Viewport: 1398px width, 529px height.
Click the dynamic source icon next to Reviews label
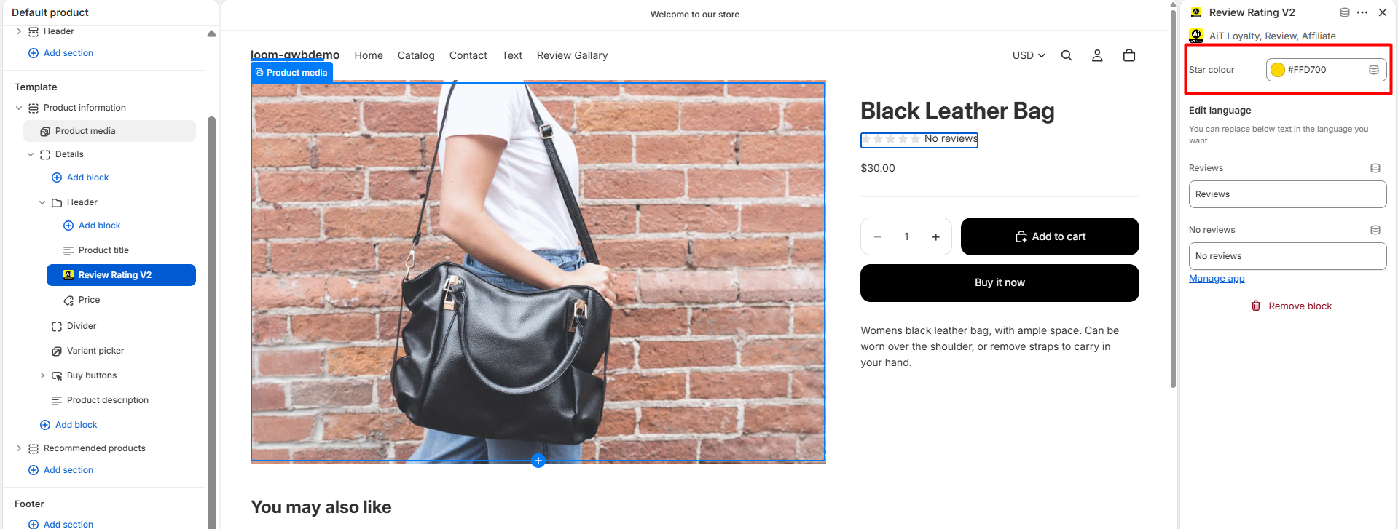pyautogui.click(x=1375, y=168)
